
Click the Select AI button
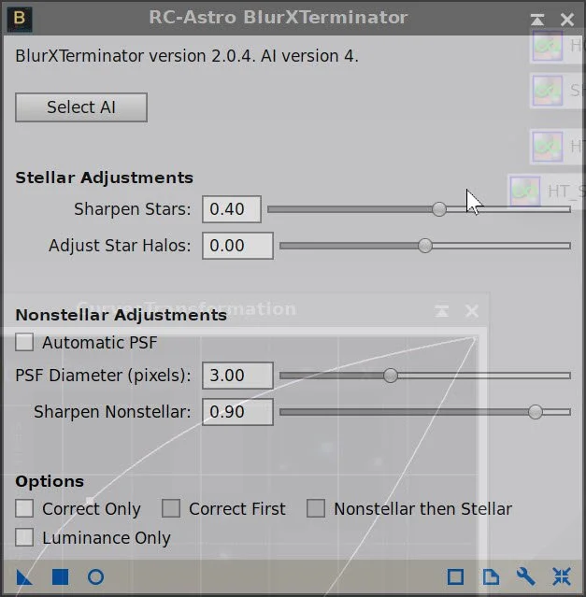click(x=81, y=107)
